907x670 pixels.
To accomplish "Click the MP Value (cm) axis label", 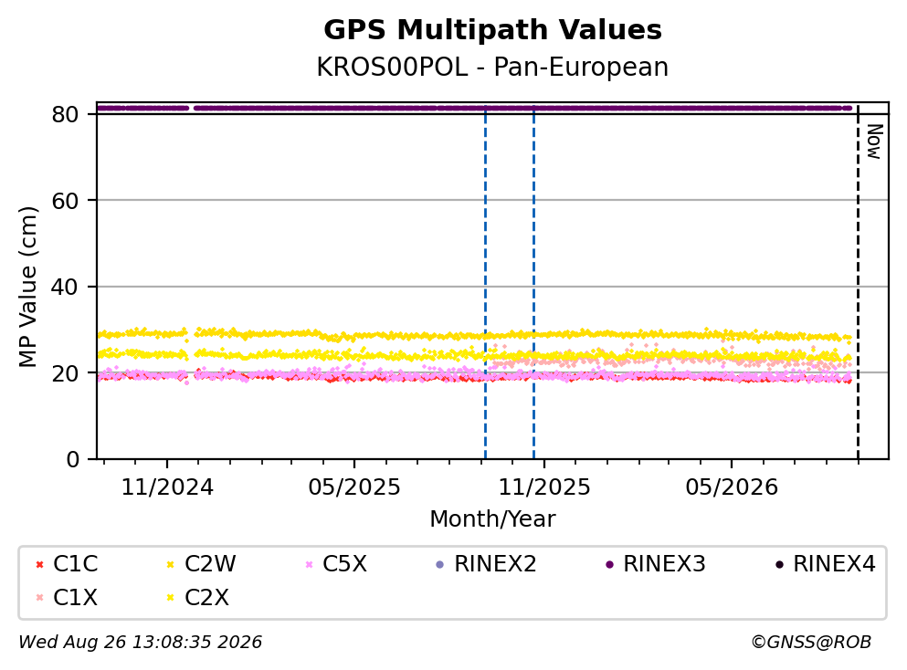I will click(27, 287).
